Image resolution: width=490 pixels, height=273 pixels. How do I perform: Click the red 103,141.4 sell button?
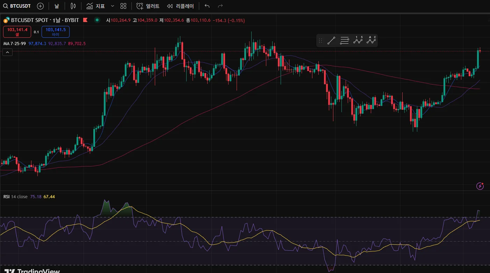(17, 32)
